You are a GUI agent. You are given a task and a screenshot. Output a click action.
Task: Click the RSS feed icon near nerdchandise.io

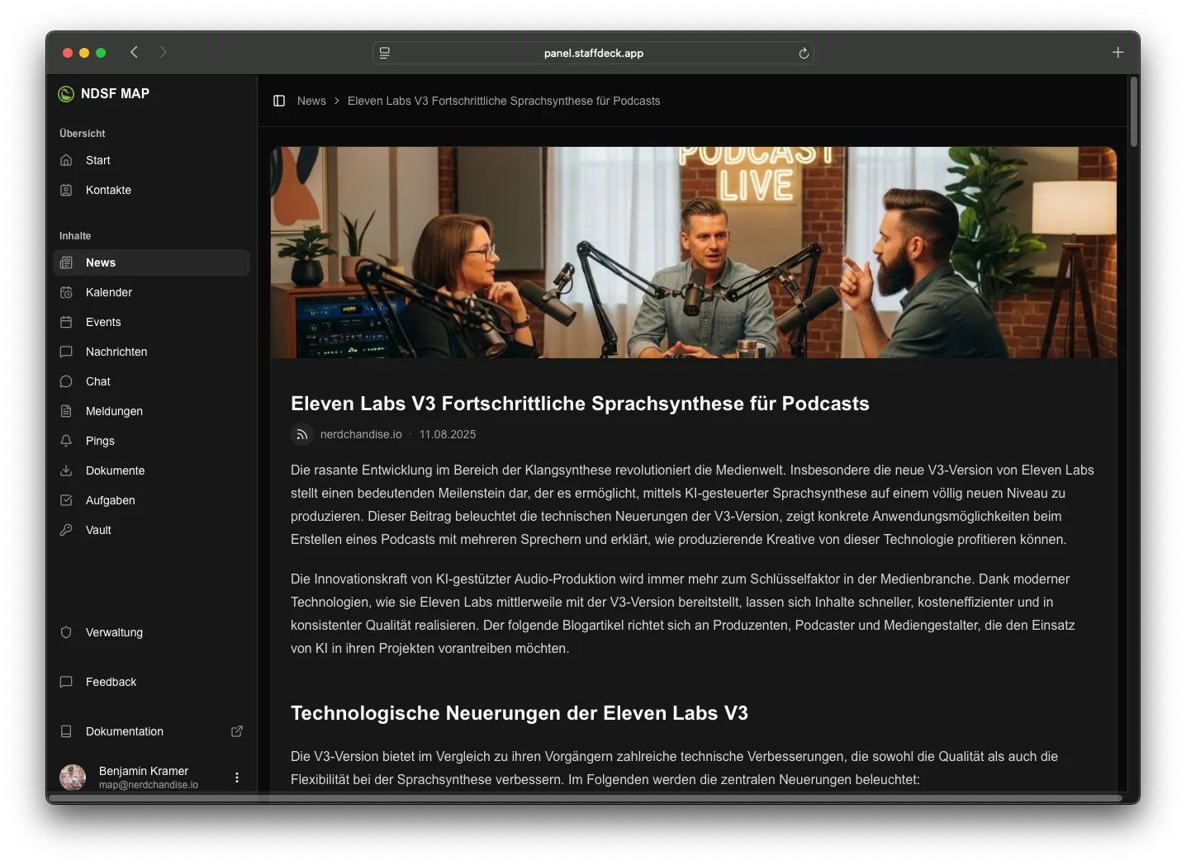(x=302, y=434)
